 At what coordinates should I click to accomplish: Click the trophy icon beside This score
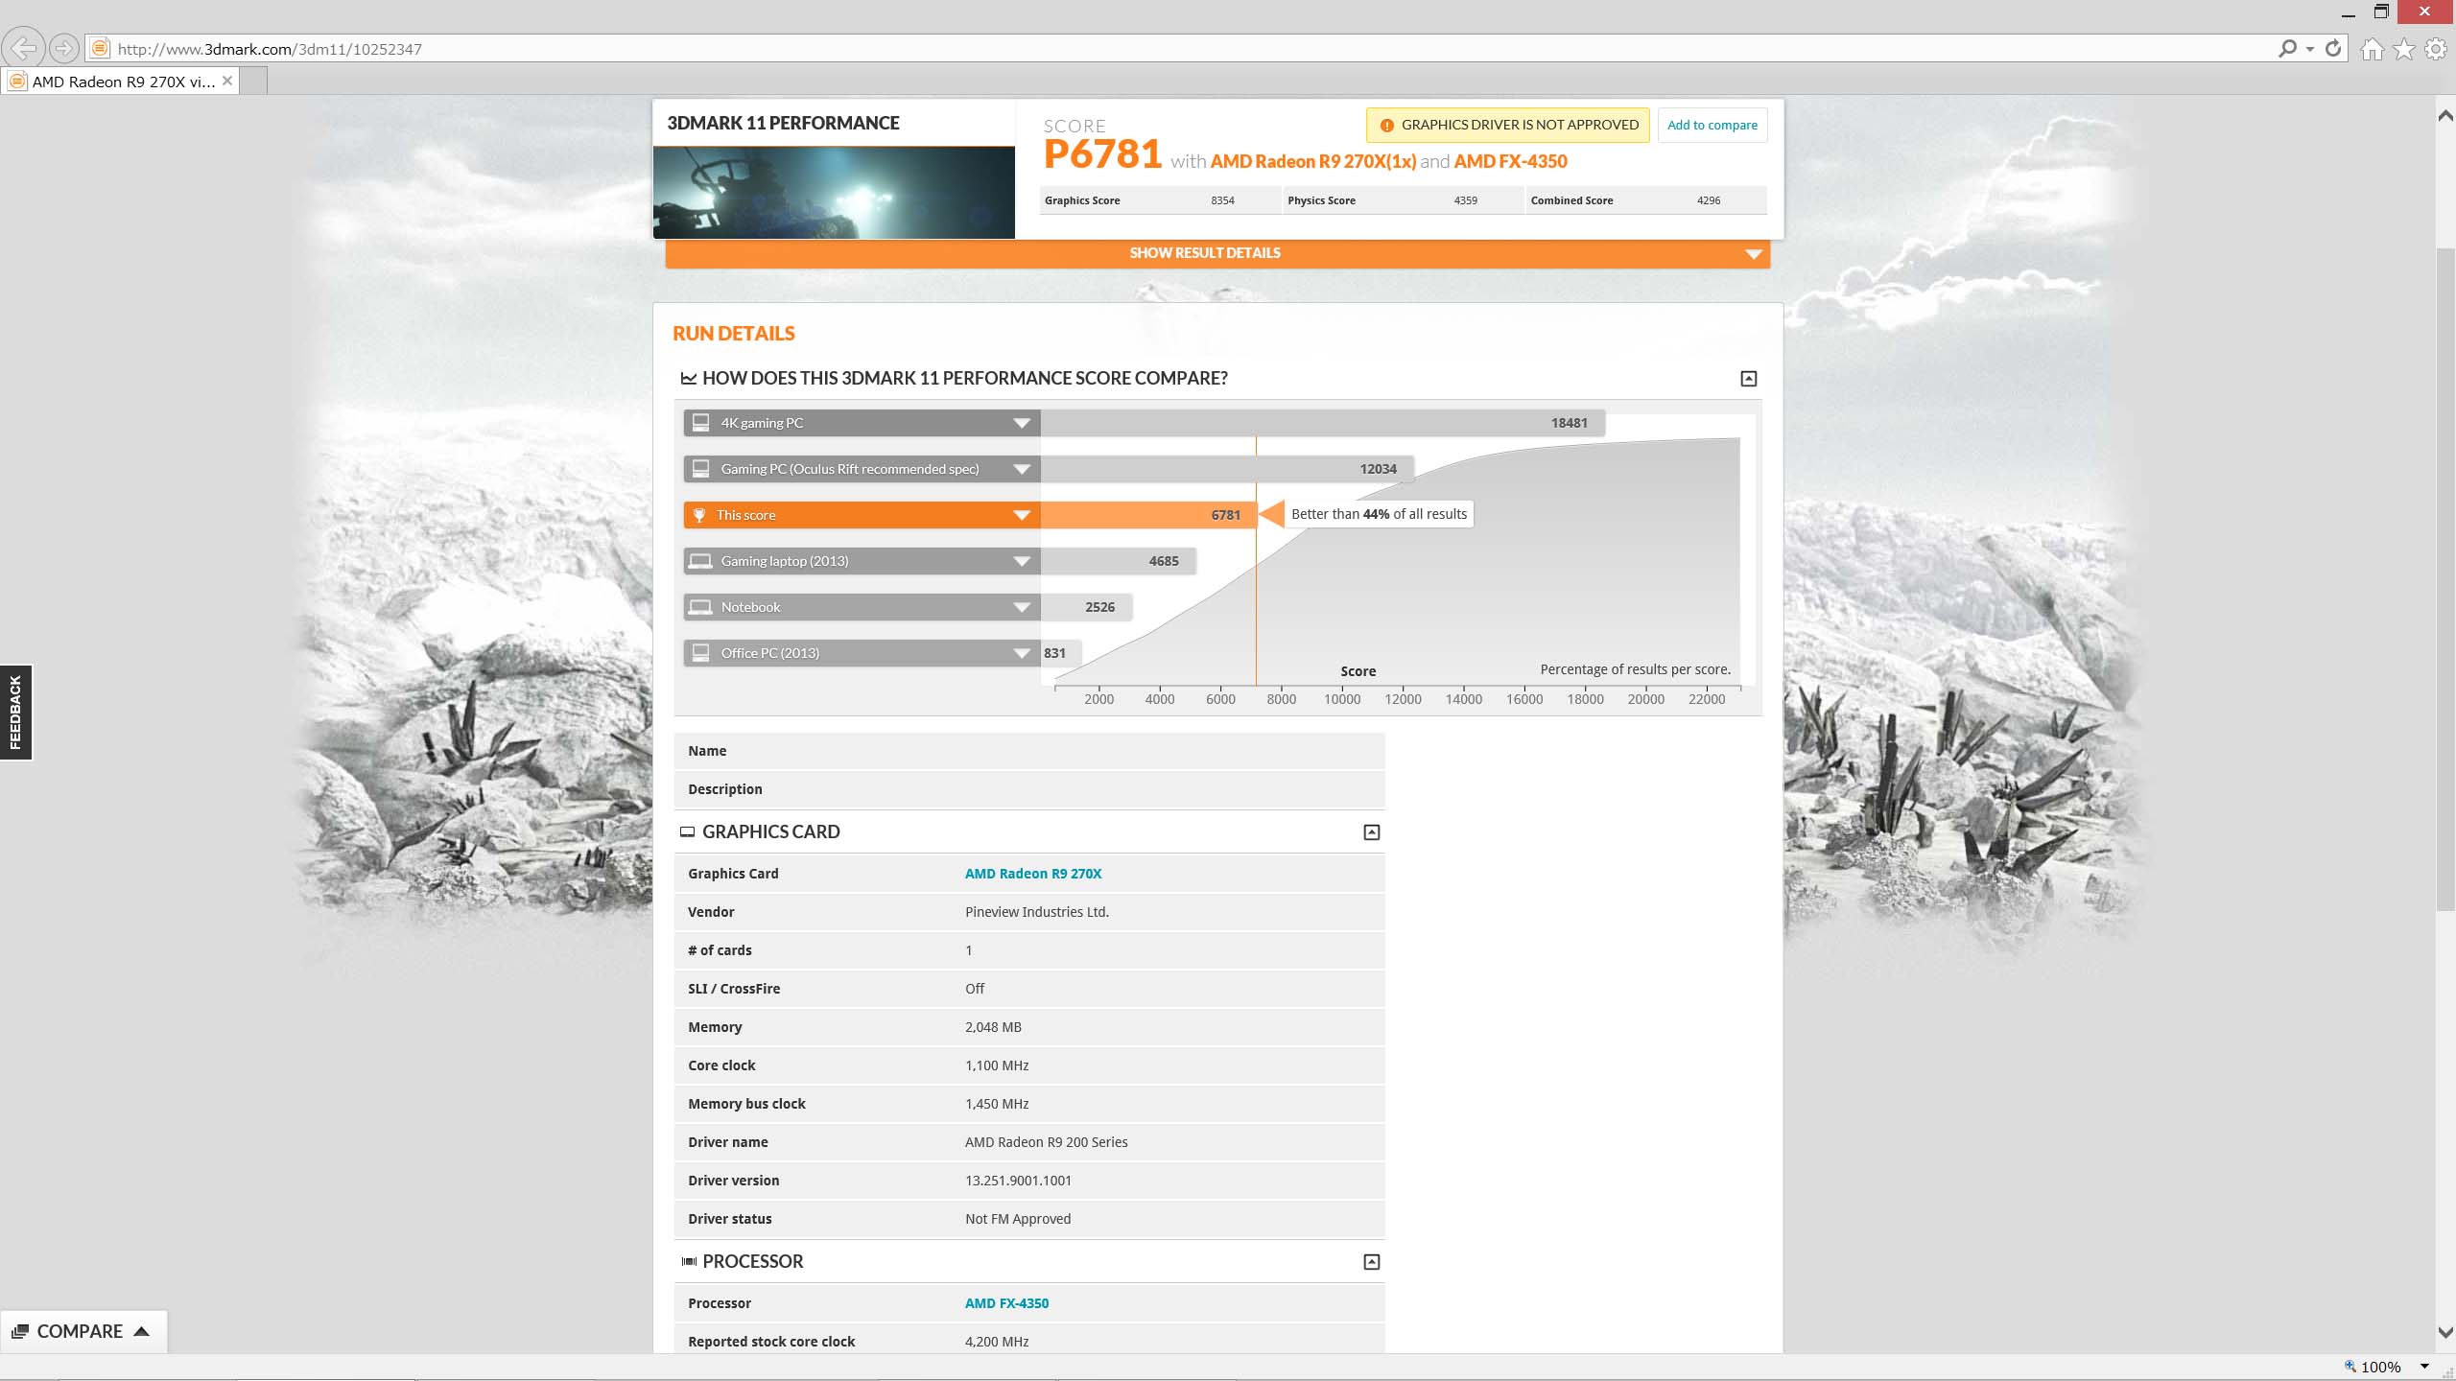click(x=699, y=515)
